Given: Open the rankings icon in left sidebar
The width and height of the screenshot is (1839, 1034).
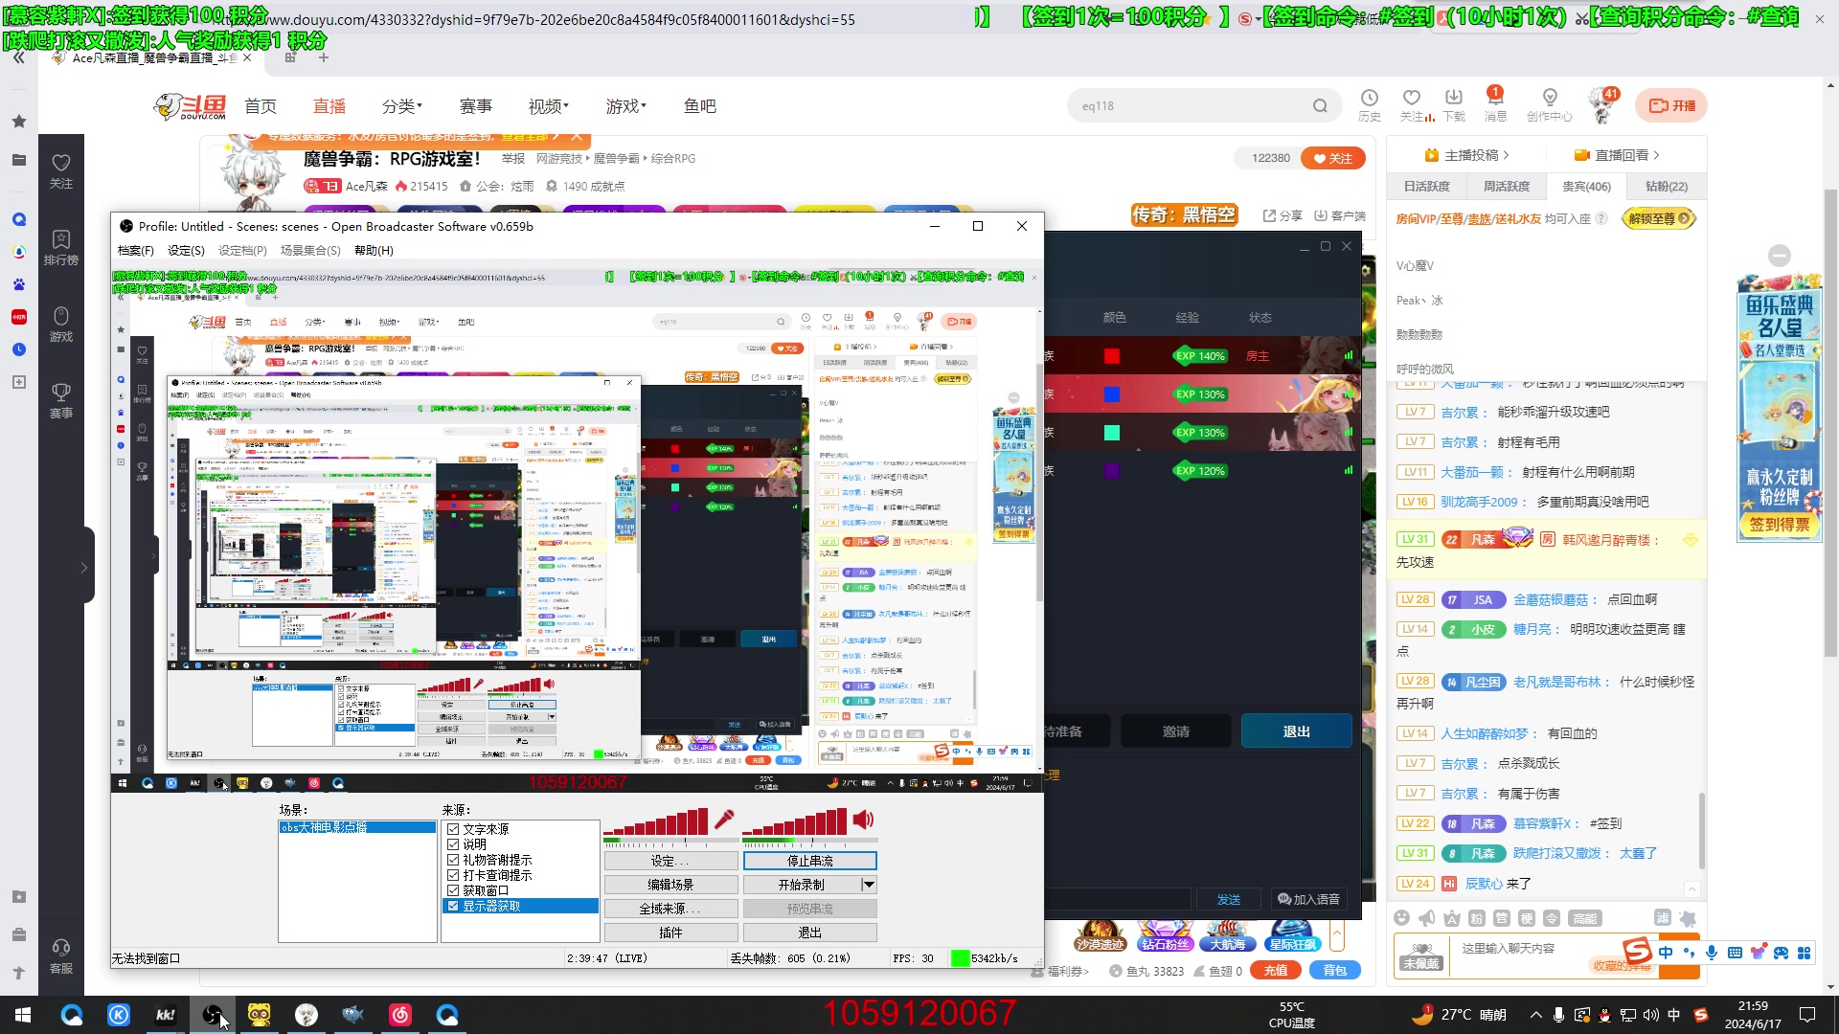Looking at the screenshot, I should [61, 247].
